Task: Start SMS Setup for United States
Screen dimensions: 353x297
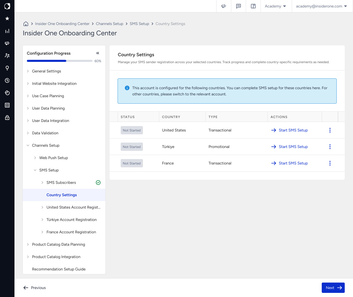Action: coord(289,130)
